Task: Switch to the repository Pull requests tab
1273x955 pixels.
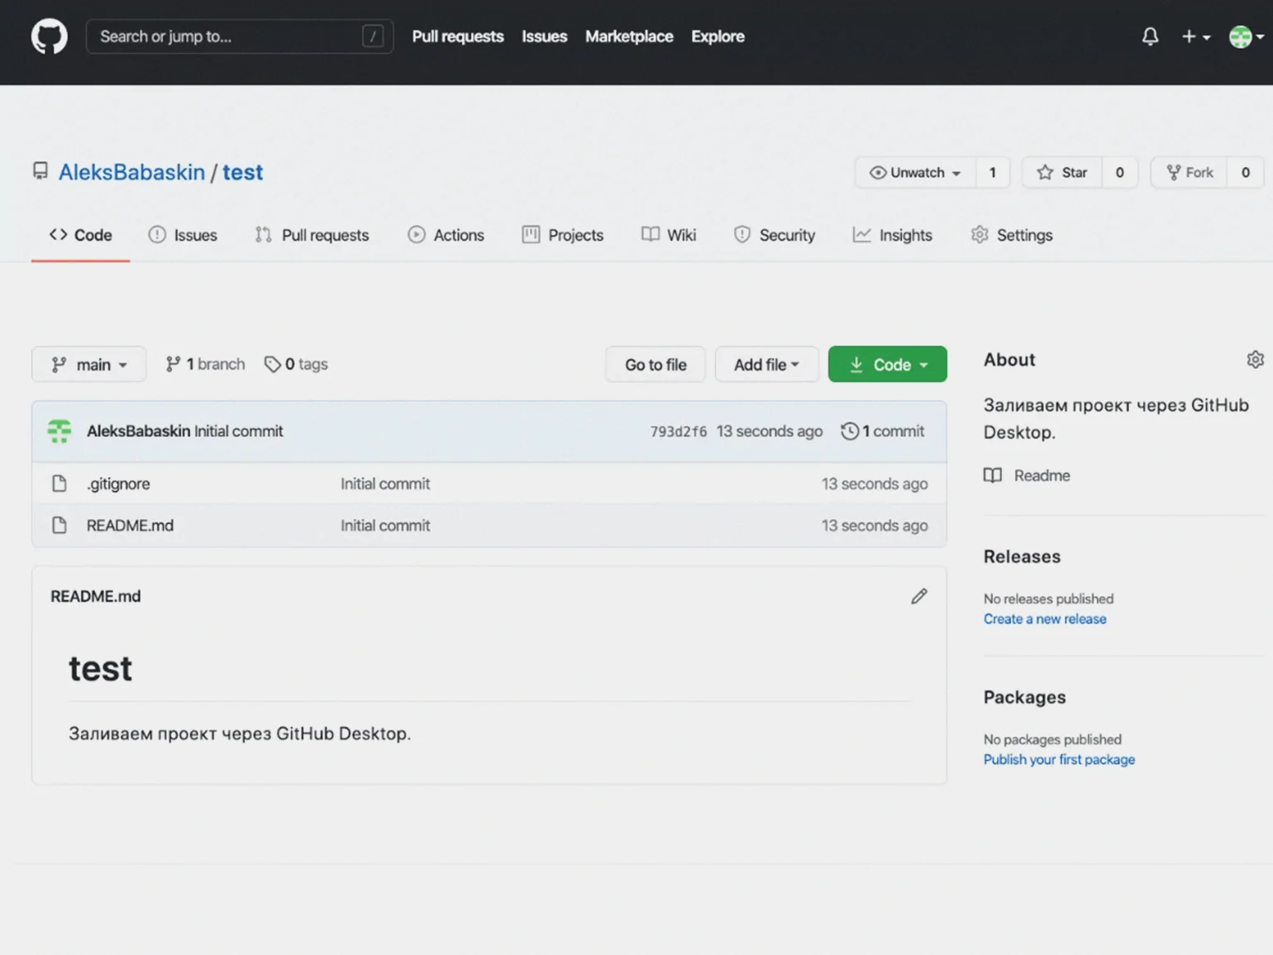Action: (312, 235)
